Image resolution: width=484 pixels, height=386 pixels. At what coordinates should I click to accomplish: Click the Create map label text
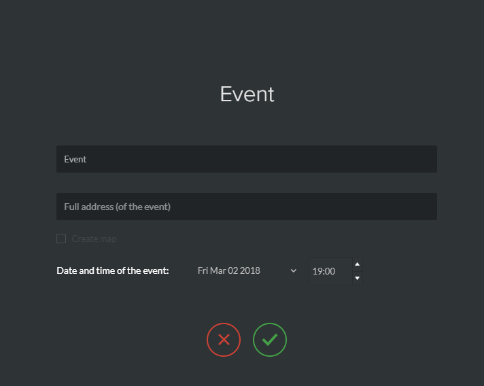click(x=94, y=239)
